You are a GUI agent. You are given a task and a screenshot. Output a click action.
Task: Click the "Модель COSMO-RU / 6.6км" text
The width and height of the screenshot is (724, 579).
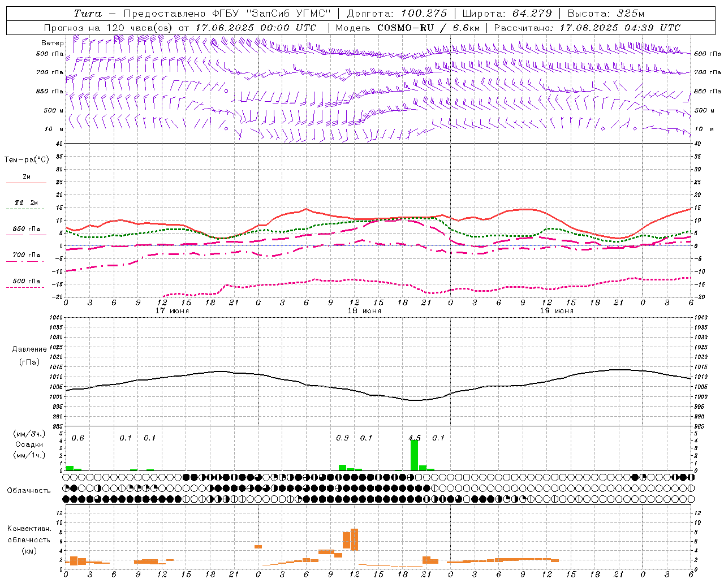[408, 28]
